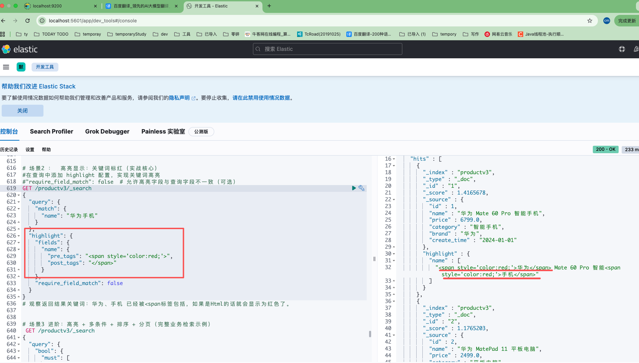The width and height of the screenshot is (639, 363).
Task: Collapse the bool block at line 643
Action: 19,351
